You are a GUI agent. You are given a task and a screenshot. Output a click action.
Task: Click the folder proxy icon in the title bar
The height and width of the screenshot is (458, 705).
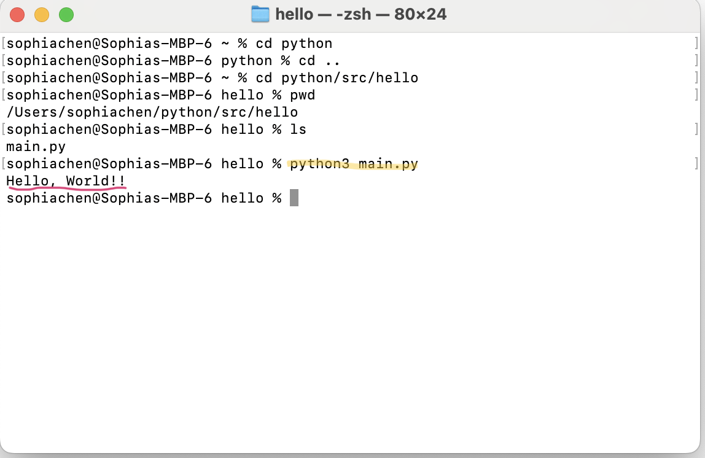coord(260,14)
